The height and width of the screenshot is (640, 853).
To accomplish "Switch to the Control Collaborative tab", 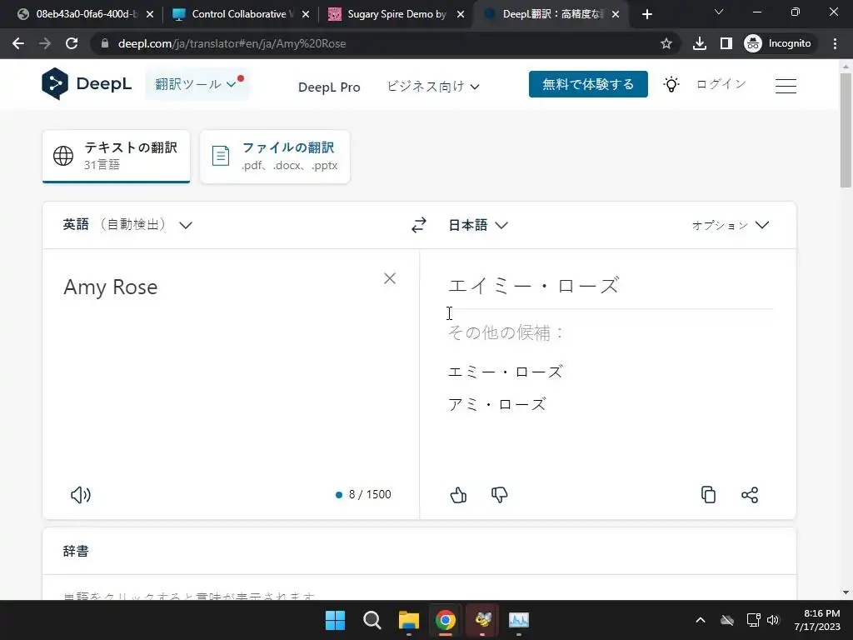I will (239, 14).
